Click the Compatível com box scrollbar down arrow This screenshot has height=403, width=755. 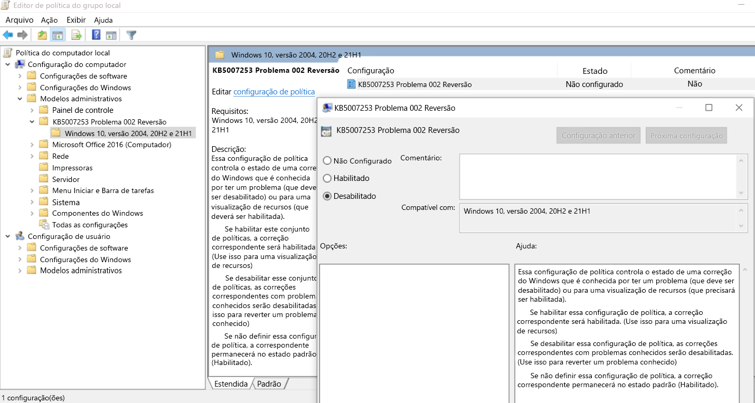(742, 225)
